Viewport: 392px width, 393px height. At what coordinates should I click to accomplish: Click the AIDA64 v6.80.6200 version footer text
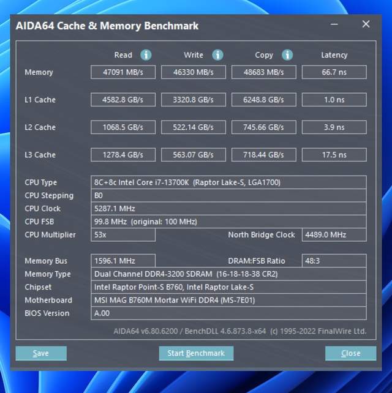point(240,331)
